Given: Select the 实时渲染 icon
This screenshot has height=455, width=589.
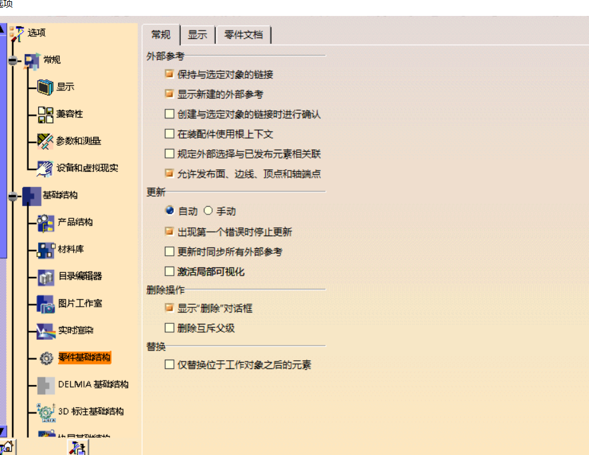Looking at the screenshot, I should click(x=46, y=331).
